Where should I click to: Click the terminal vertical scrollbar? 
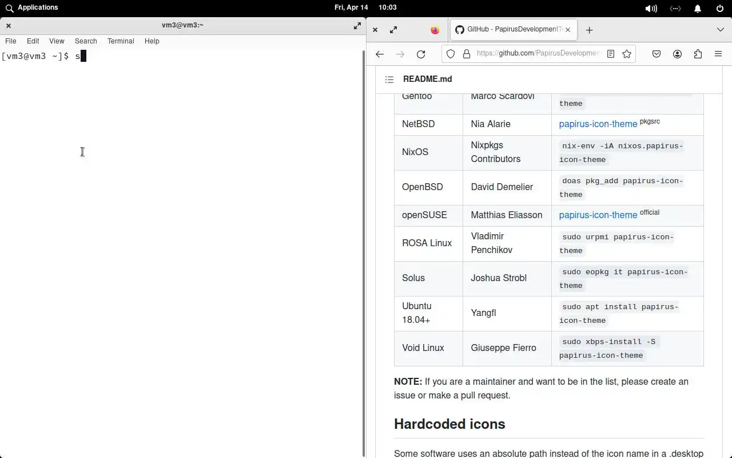pos(363,253)
